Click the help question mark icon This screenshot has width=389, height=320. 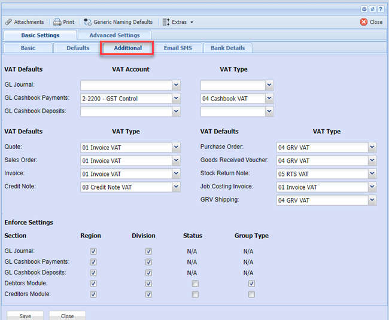(381, 9)
